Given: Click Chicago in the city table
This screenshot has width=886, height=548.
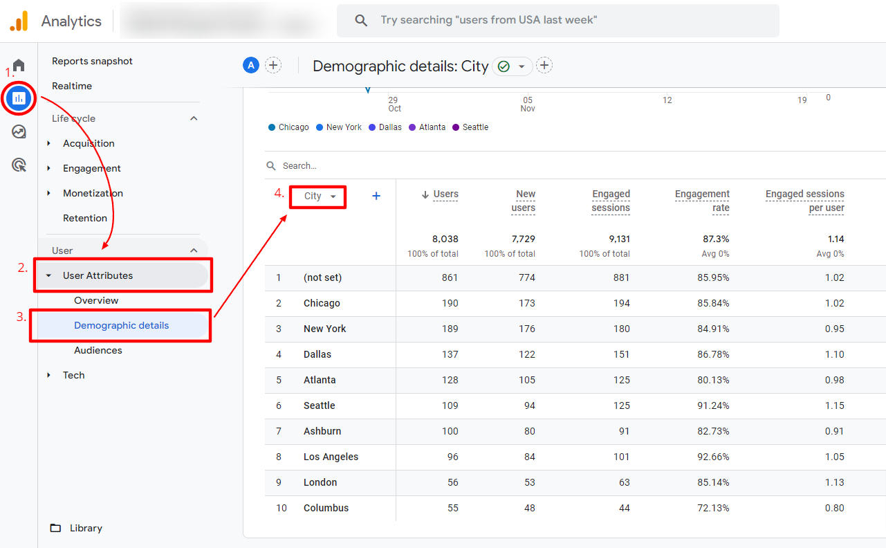Looking at the screenshot, I should [322, 303].
